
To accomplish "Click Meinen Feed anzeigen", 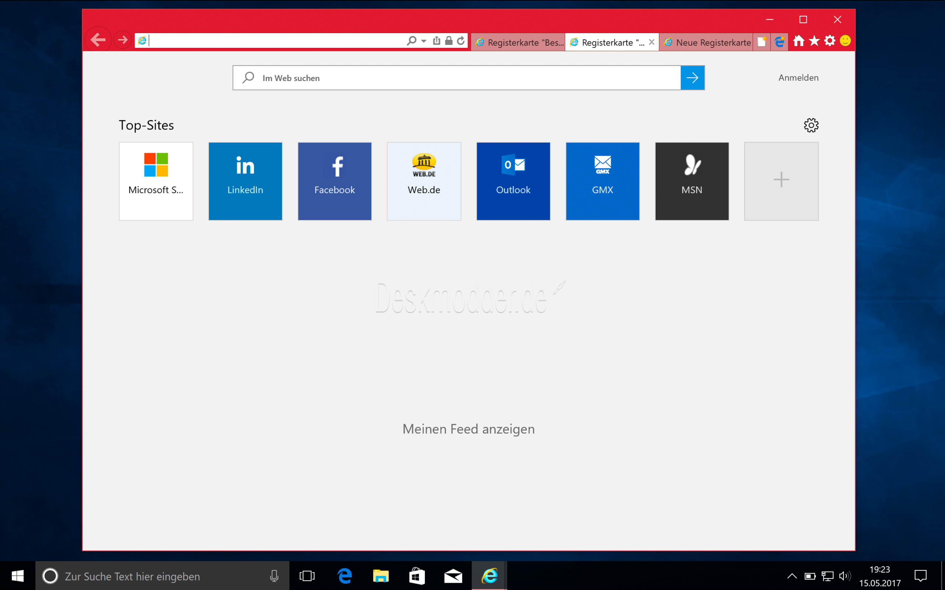I will pyautogui.click(x=469, y=429).
